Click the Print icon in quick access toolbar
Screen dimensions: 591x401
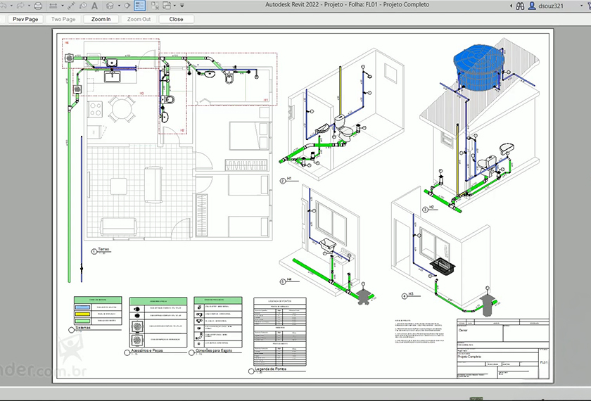38,6
